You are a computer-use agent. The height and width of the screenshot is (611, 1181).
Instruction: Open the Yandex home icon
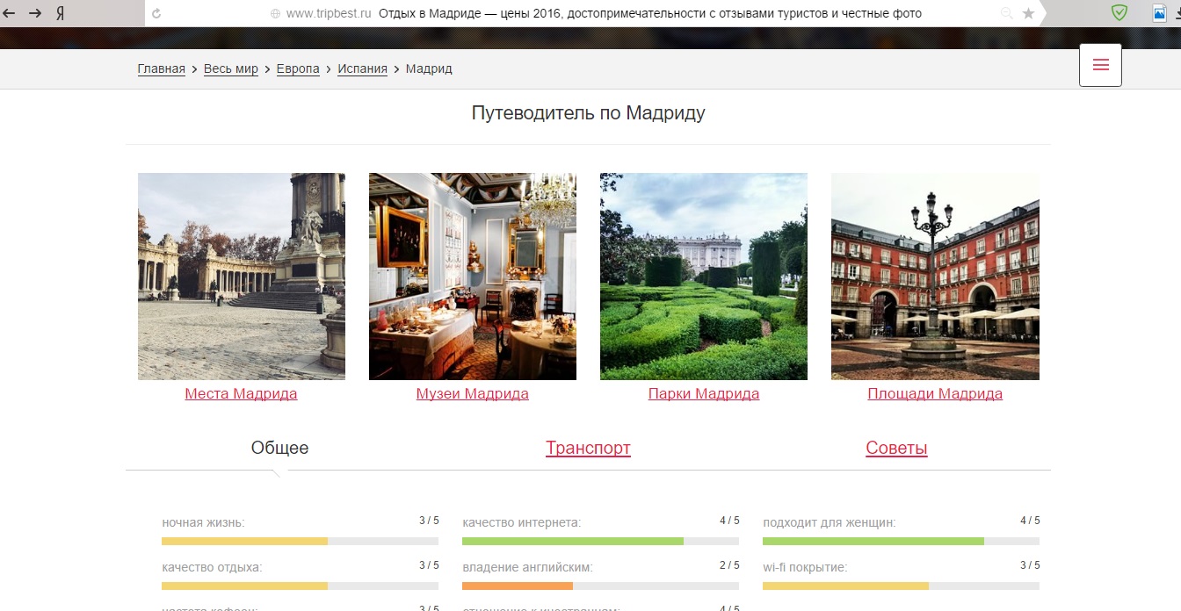point(60,13)
